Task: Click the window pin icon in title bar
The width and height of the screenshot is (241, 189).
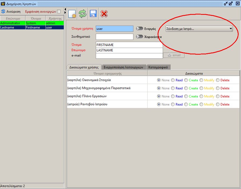Action: tap(226, 3)
